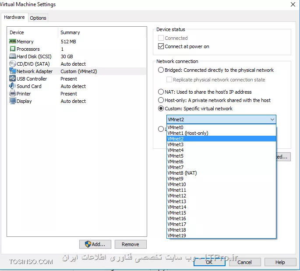Select the CD/DVD (SATA) row
The width and height of the screenshot is (300, 271).
tap(77, 63)
